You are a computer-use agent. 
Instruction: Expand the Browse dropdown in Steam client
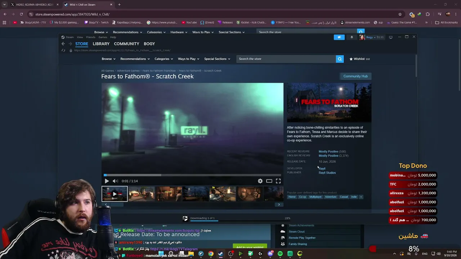click(x=108, y=59)
